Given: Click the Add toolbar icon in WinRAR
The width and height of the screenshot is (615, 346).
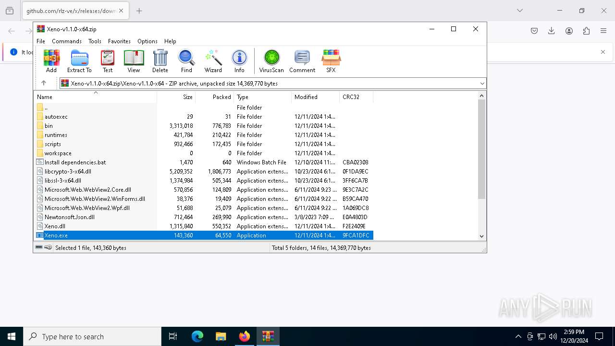Looking at the screenshot, I should 51,61.
